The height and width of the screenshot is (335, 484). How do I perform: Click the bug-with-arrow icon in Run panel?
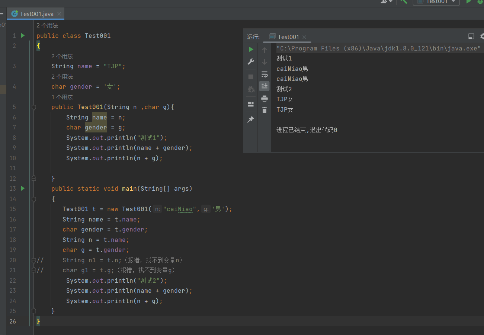point(251,89)
